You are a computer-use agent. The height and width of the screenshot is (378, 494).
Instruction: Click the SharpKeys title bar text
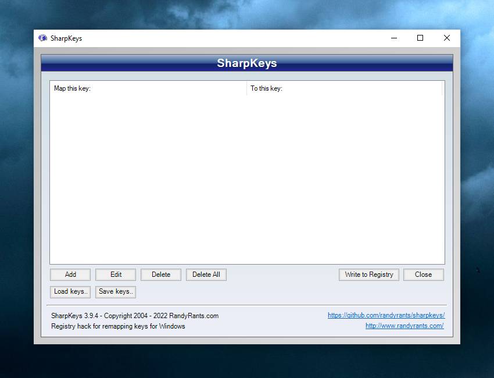pyautogui.click(x=66, y=38)
